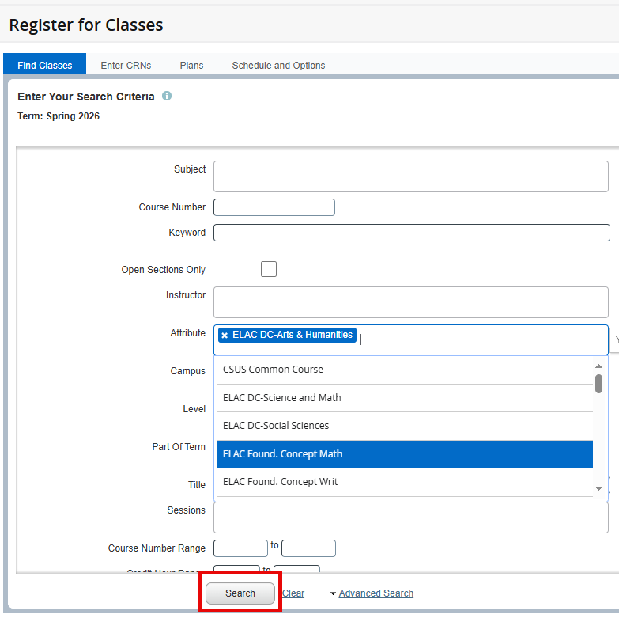This screenshot has height=618, width=619.
Task: Focus the Keyword text field
Action: (411, 233)
